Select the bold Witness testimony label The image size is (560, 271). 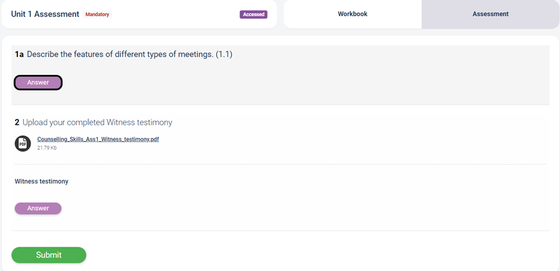pyautogui.click(x=42, y=181)
